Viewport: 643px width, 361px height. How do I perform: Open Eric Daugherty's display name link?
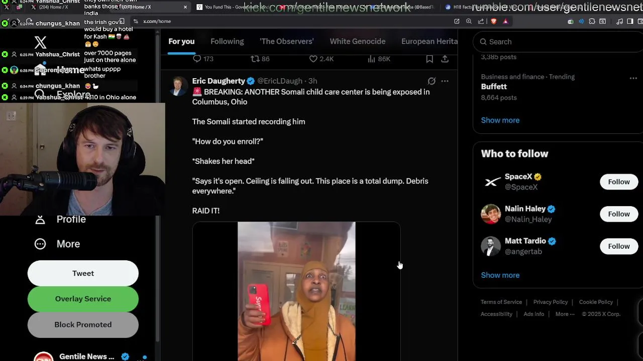click(x=219, y=81)
